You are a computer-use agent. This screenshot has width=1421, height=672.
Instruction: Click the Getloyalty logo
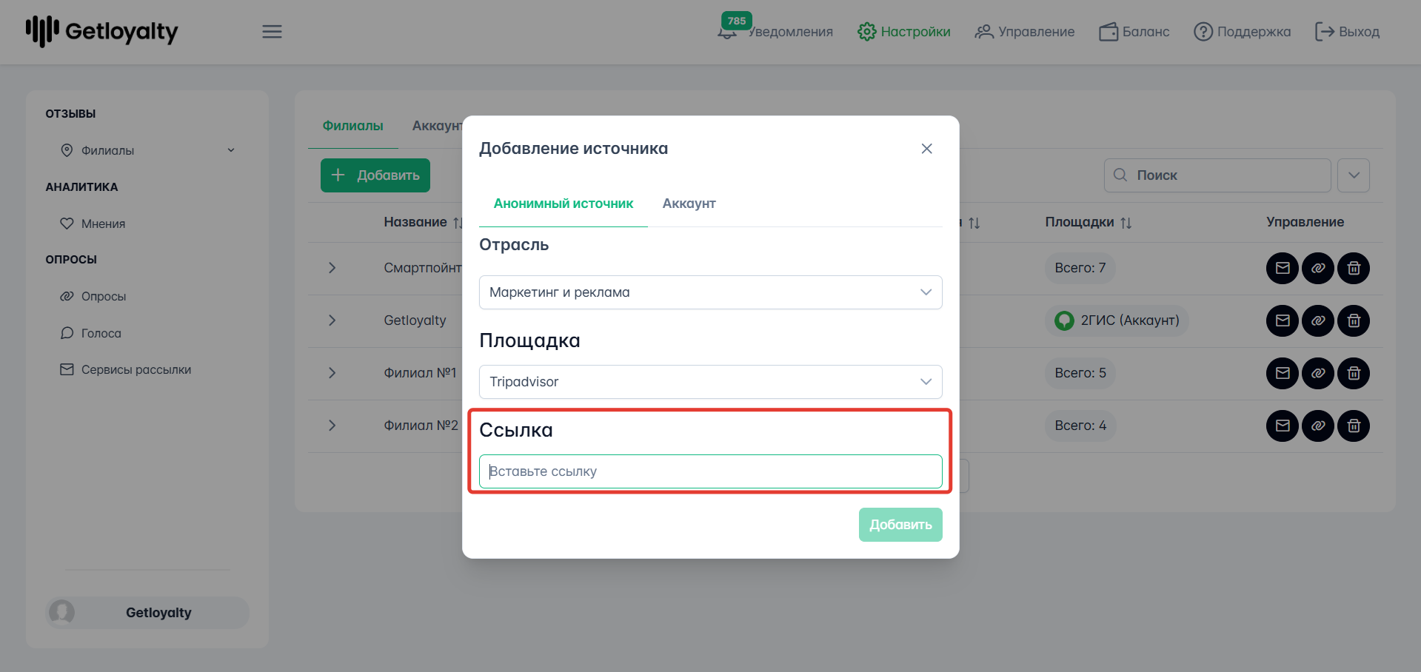tap(102, 31)
